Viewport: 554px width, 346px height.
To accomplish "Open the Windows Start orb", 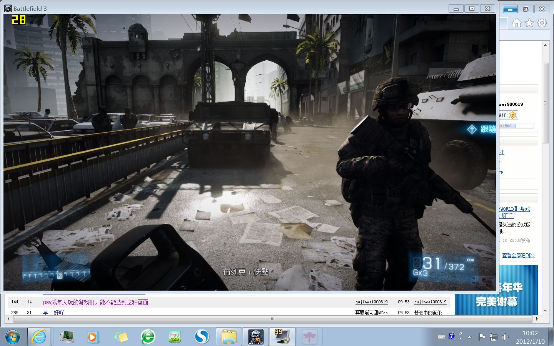I will (13, 337).
